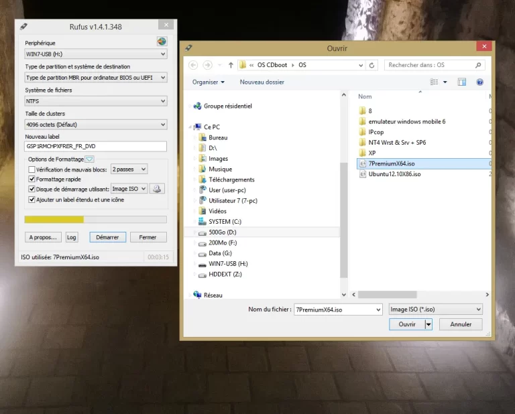Click Annuler in the Ouvrir dialog
This screenshot has width=515, height=414.
461,324
